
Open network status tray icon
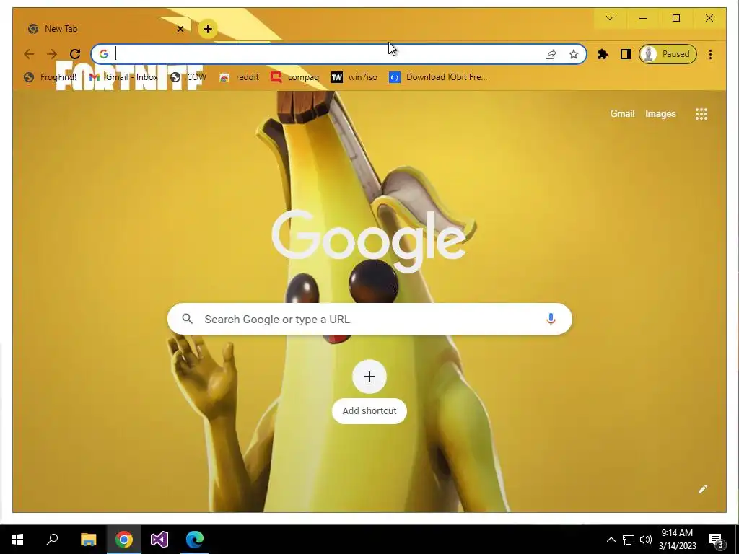click(x=629, y=540)
